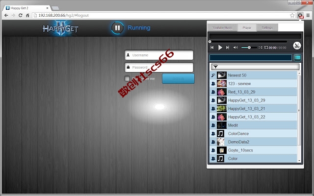Click the scissors cut icon

point(297,46)
